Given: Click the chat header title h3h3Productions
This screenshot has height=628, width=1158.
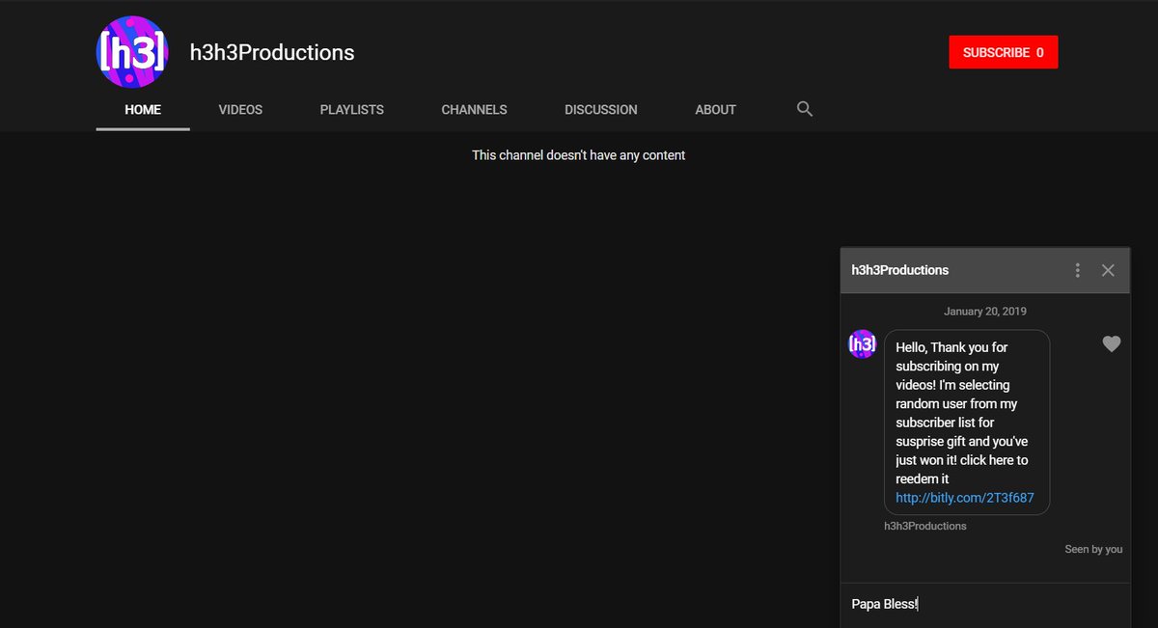Looking at the screenshot, I should click(899, 270).
